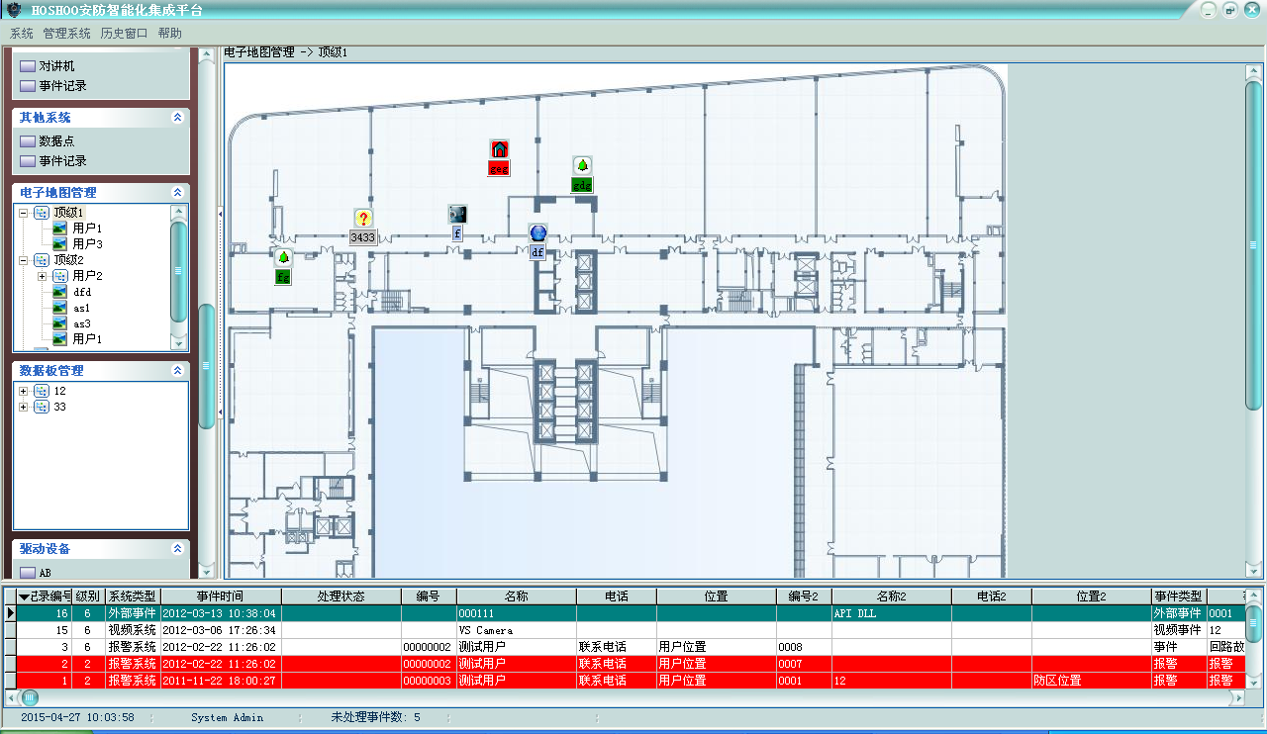Expand the 用户2 tree node
This screenshot has height=734, width=1267.
tap(43, 276)
